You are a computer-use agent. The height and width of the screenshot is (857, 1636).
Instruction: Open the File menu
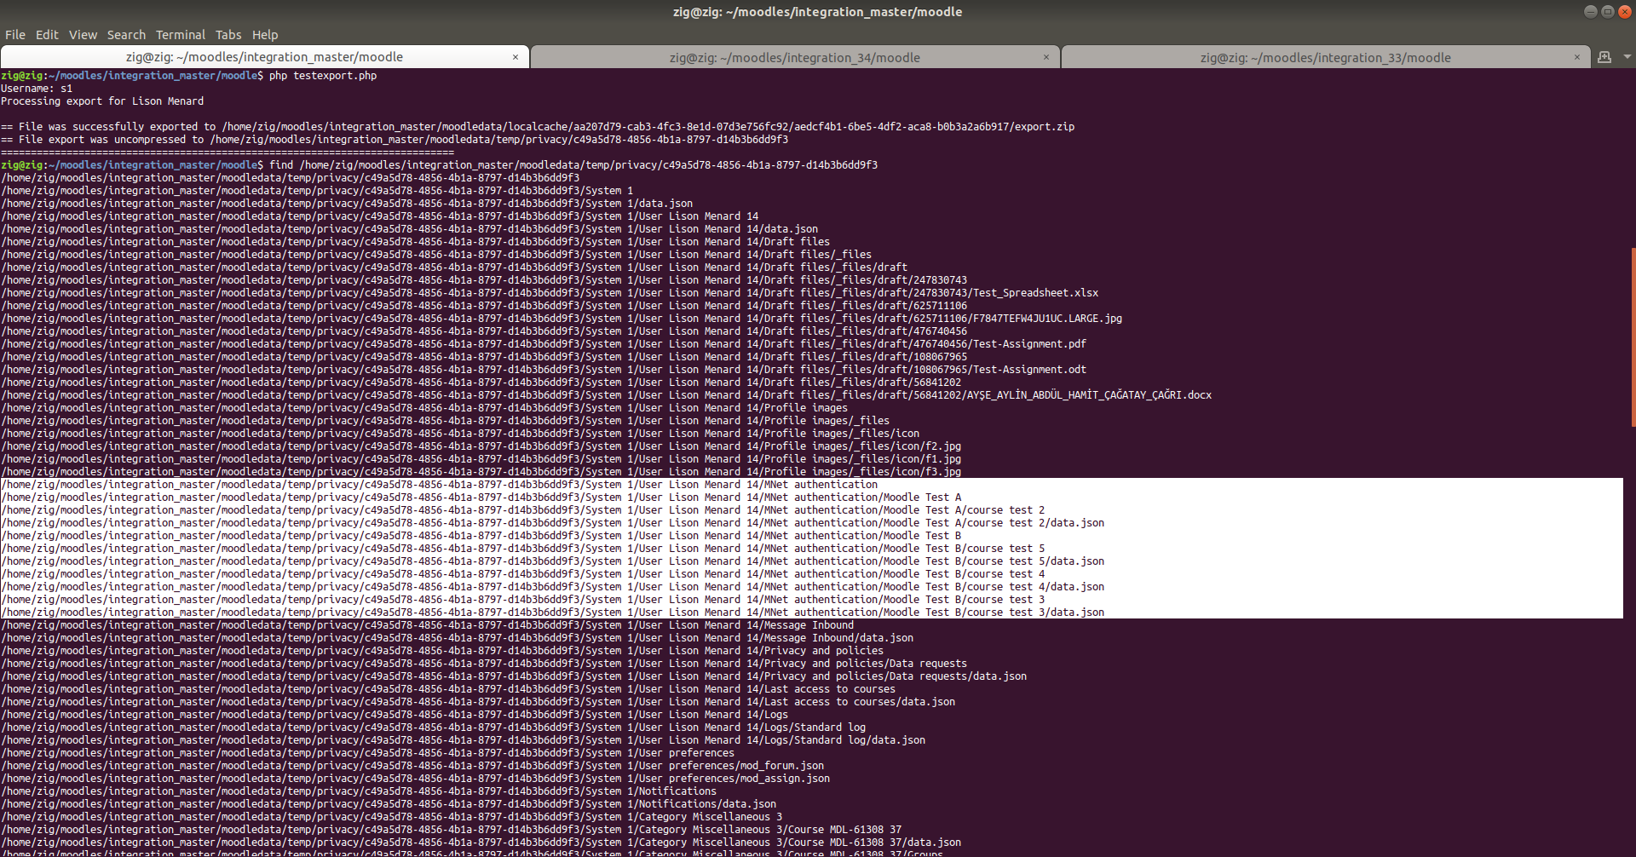tap(15, 35)
